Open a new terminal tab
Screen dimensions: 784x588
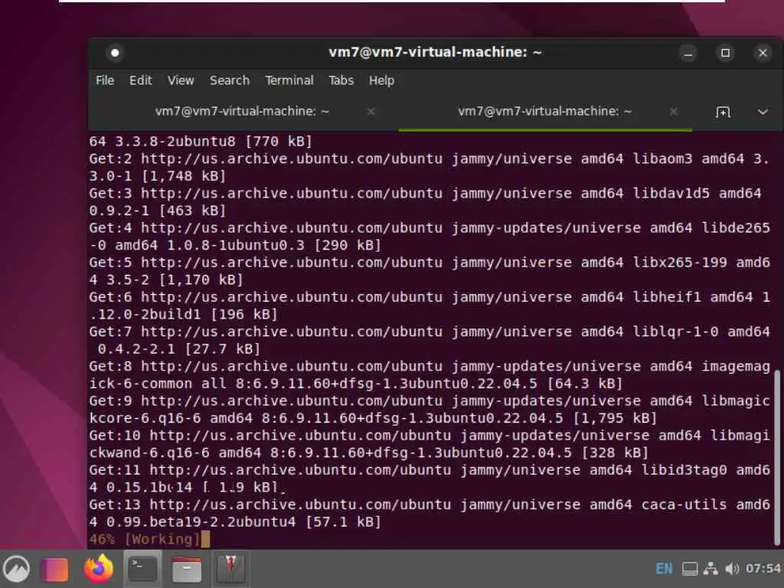[723, 112]
